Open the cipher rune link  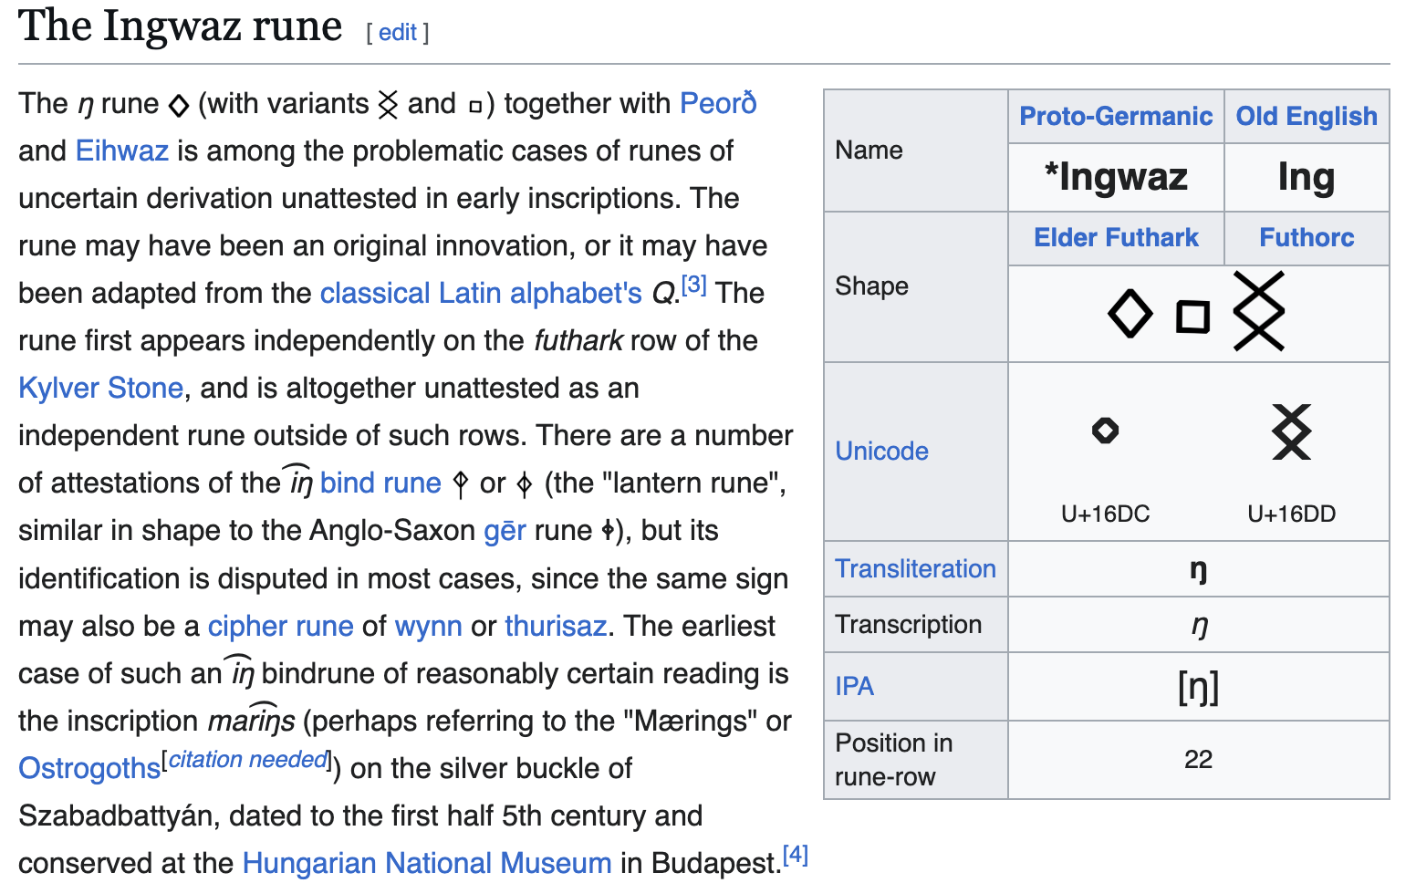point(281,626)
